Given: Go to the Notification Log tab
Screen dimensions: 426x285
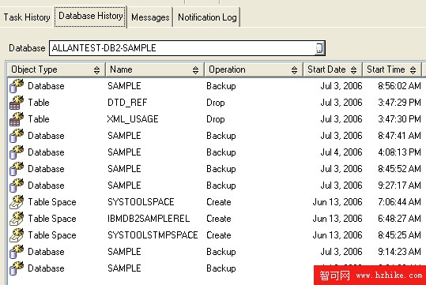Looking at the screenshot, I should (x=207, y=17).
